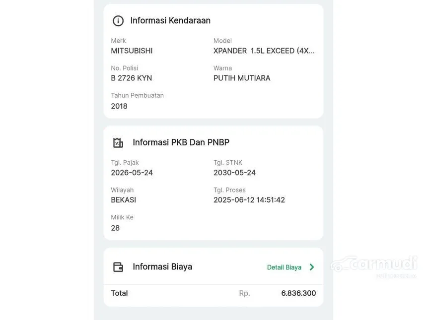Click the tax icon beside Informasi PKB

point(118,142)
